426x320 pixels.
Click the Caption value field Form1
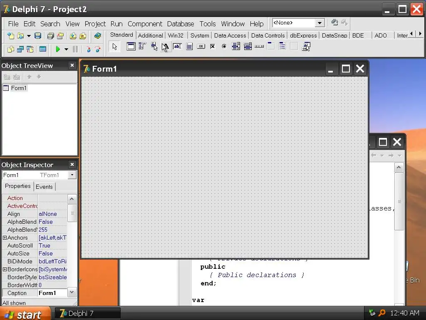52,293
